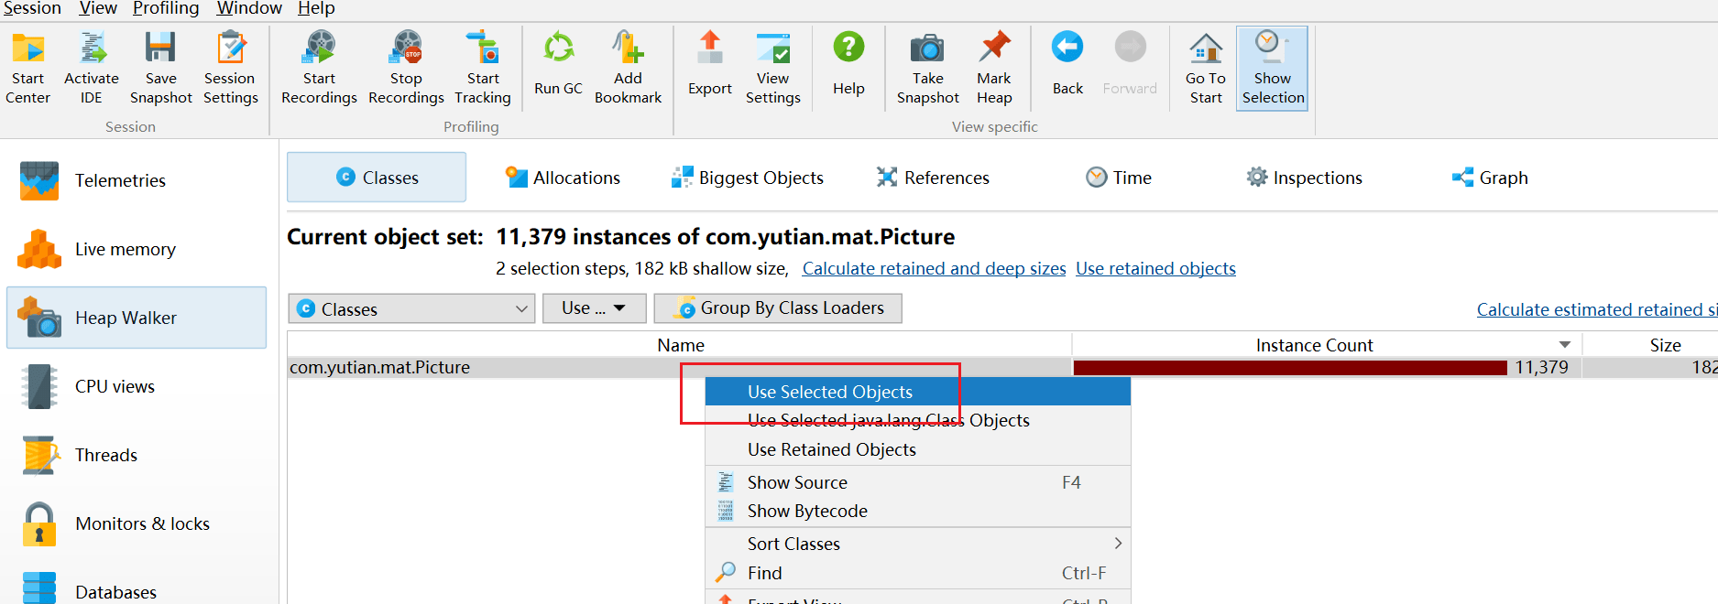Screen dimensions: 1718x604
Task: Click the dark red instance count bar
Action: pos(1289,368)
